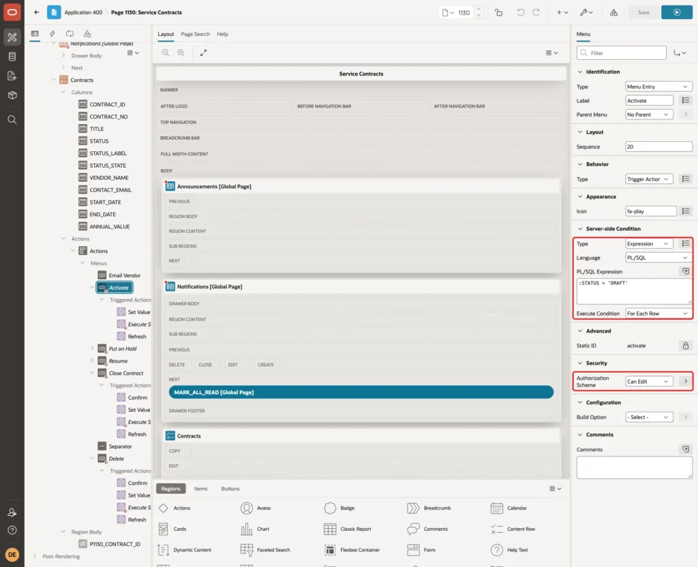The width and height of the screenshot is (698, 567).
Task: Open the Language PL/SQL dropdown
Action: [658, 258]
